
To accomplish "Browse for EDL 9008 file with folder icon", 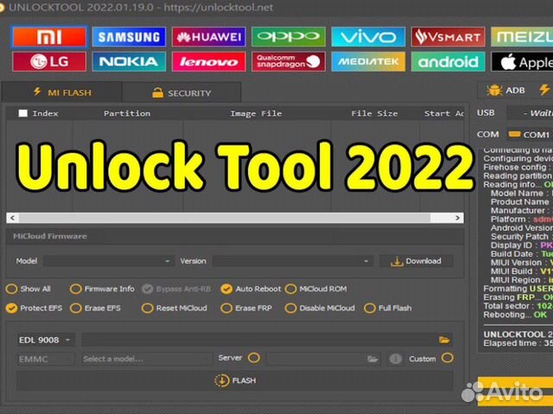I will pos(444,340).
